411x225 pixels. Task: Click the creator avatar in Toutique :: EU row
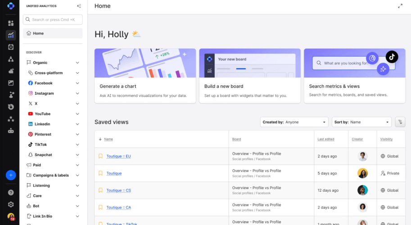coord(362,156)
